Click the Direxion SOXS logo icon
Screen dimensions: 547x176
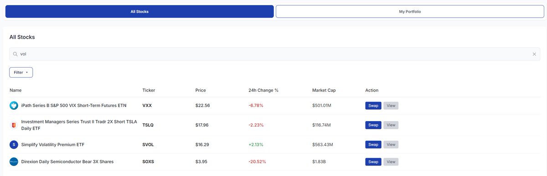(x=14, y=161)
